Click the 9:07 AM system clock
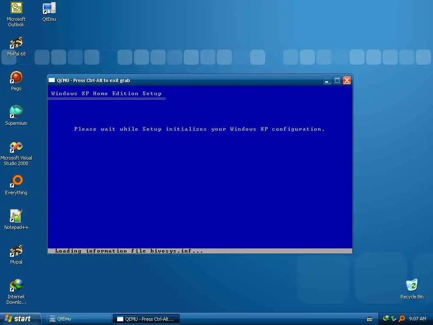This screenshot has width=433, height=325. (417, 319)
